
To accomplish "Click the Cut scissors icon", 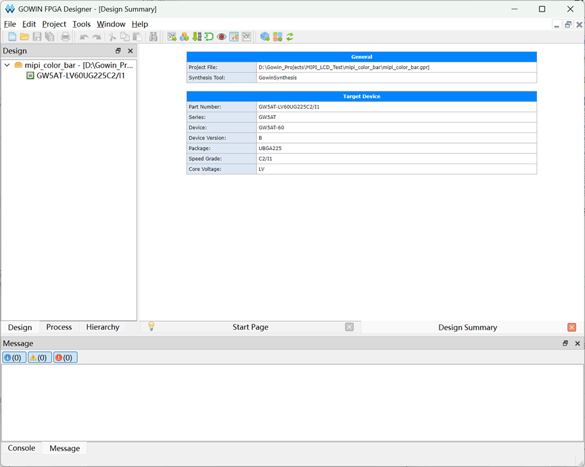I will point(112,36).
